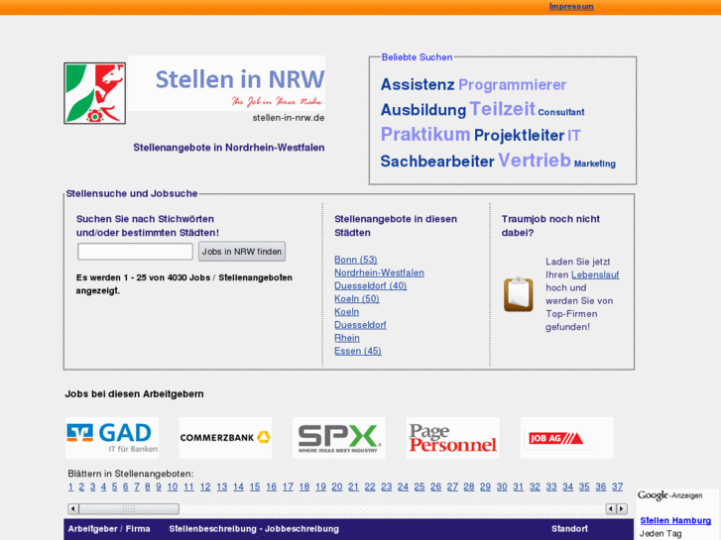Select the Vertrieb search tag
The image size is (721, 540).
(535, 161)
